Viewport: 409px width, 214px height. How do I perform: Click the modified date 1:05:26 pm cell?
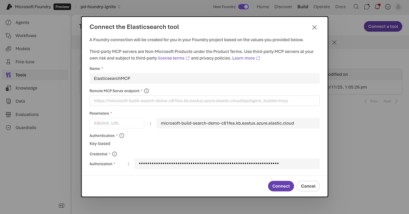348,87
